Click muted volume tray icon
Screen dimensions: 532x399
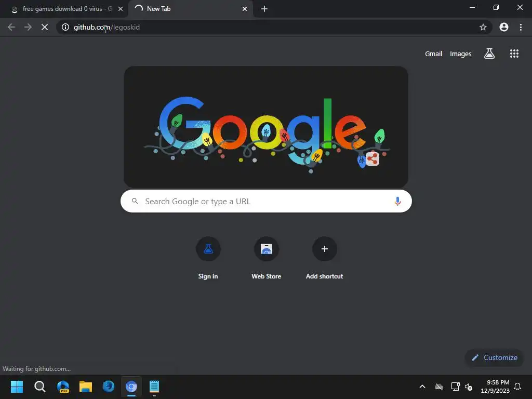(x=469, y=387)
